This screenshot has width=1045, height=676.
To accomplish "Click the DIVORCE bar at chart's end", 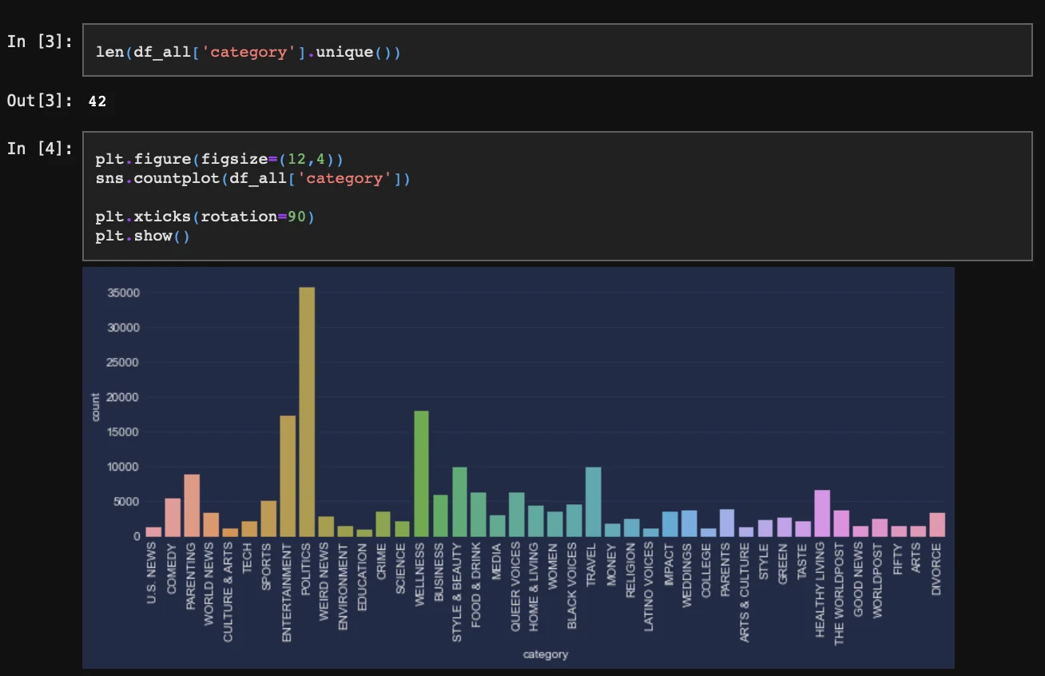I will pyautogui.click(x=937, y=525).
